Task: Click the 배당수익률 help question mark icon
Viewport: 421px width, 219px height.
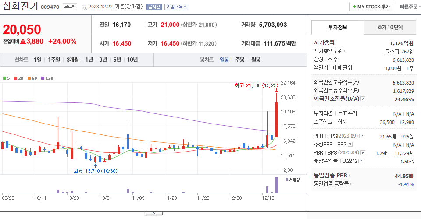Action: [361, 161]
